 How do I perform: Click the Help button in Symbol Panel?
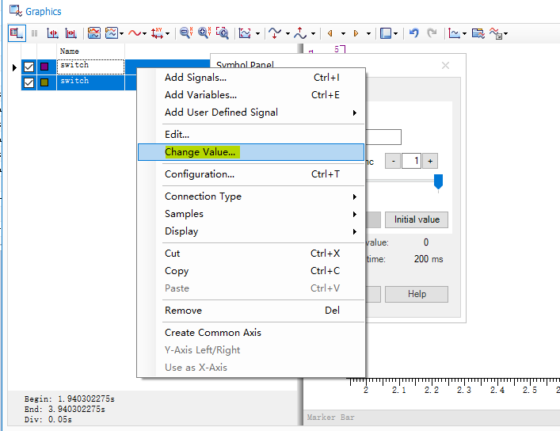tap(417, 294)
